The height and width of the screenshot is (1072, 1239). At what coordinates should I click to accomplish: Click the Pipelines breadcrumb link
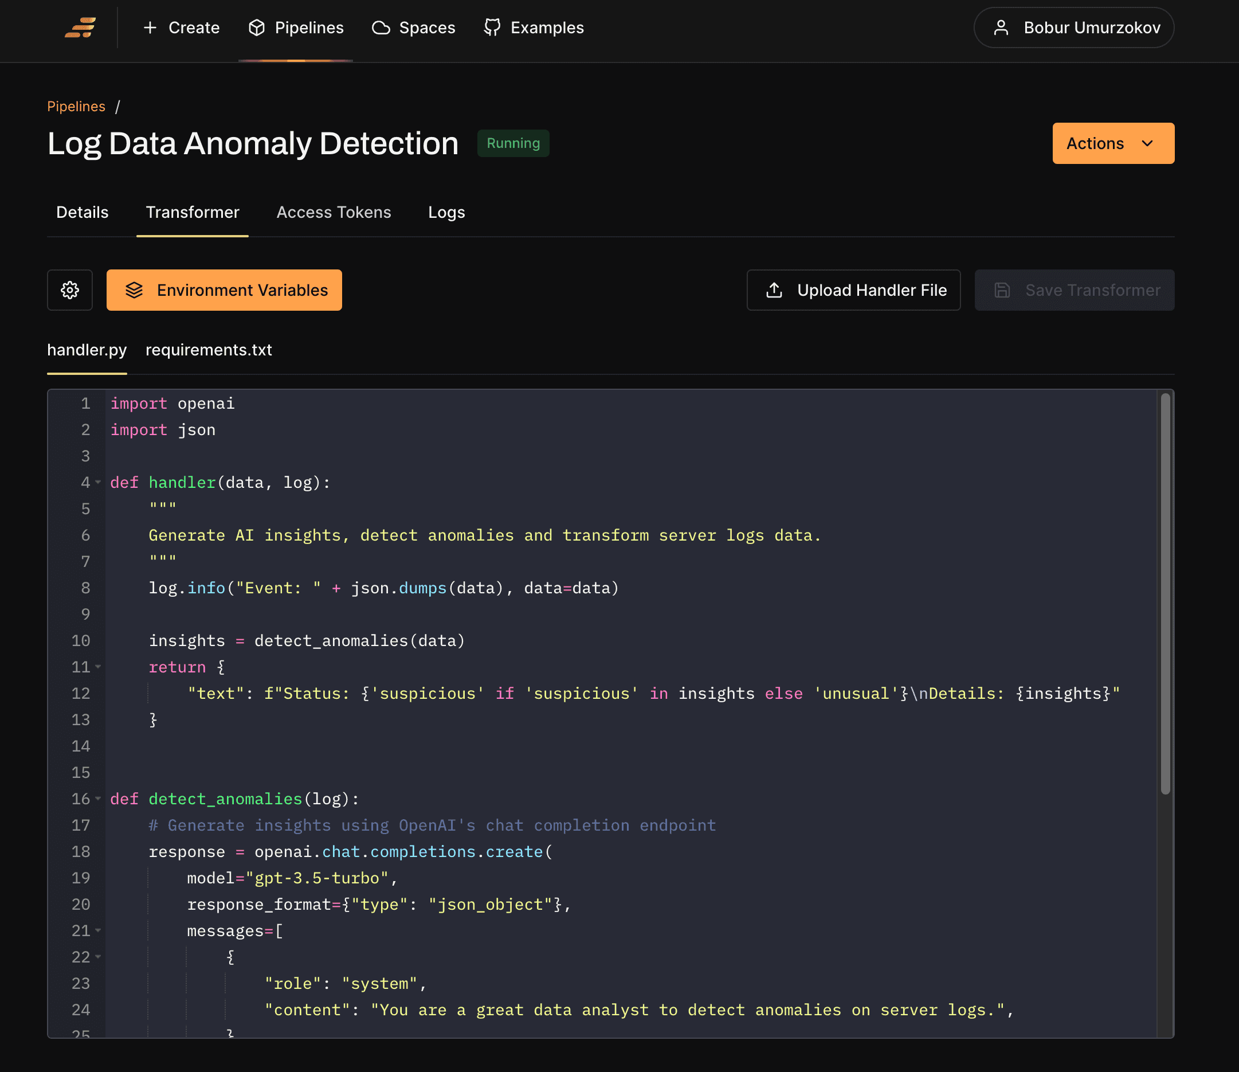click(x=76, y=107)
